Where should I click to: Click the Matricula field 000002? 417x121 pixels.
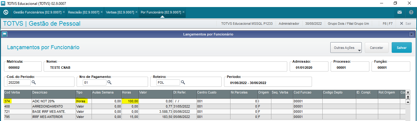23,66
